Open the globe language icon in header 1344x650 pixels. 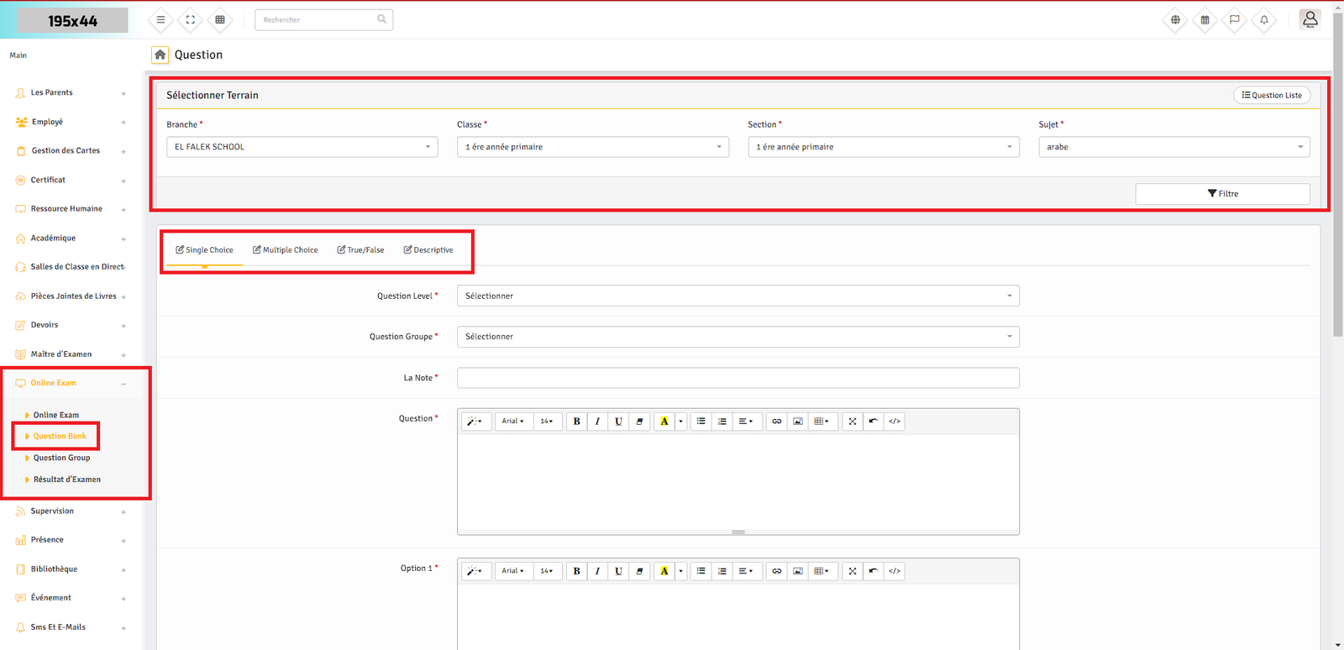click(1175, 20)
